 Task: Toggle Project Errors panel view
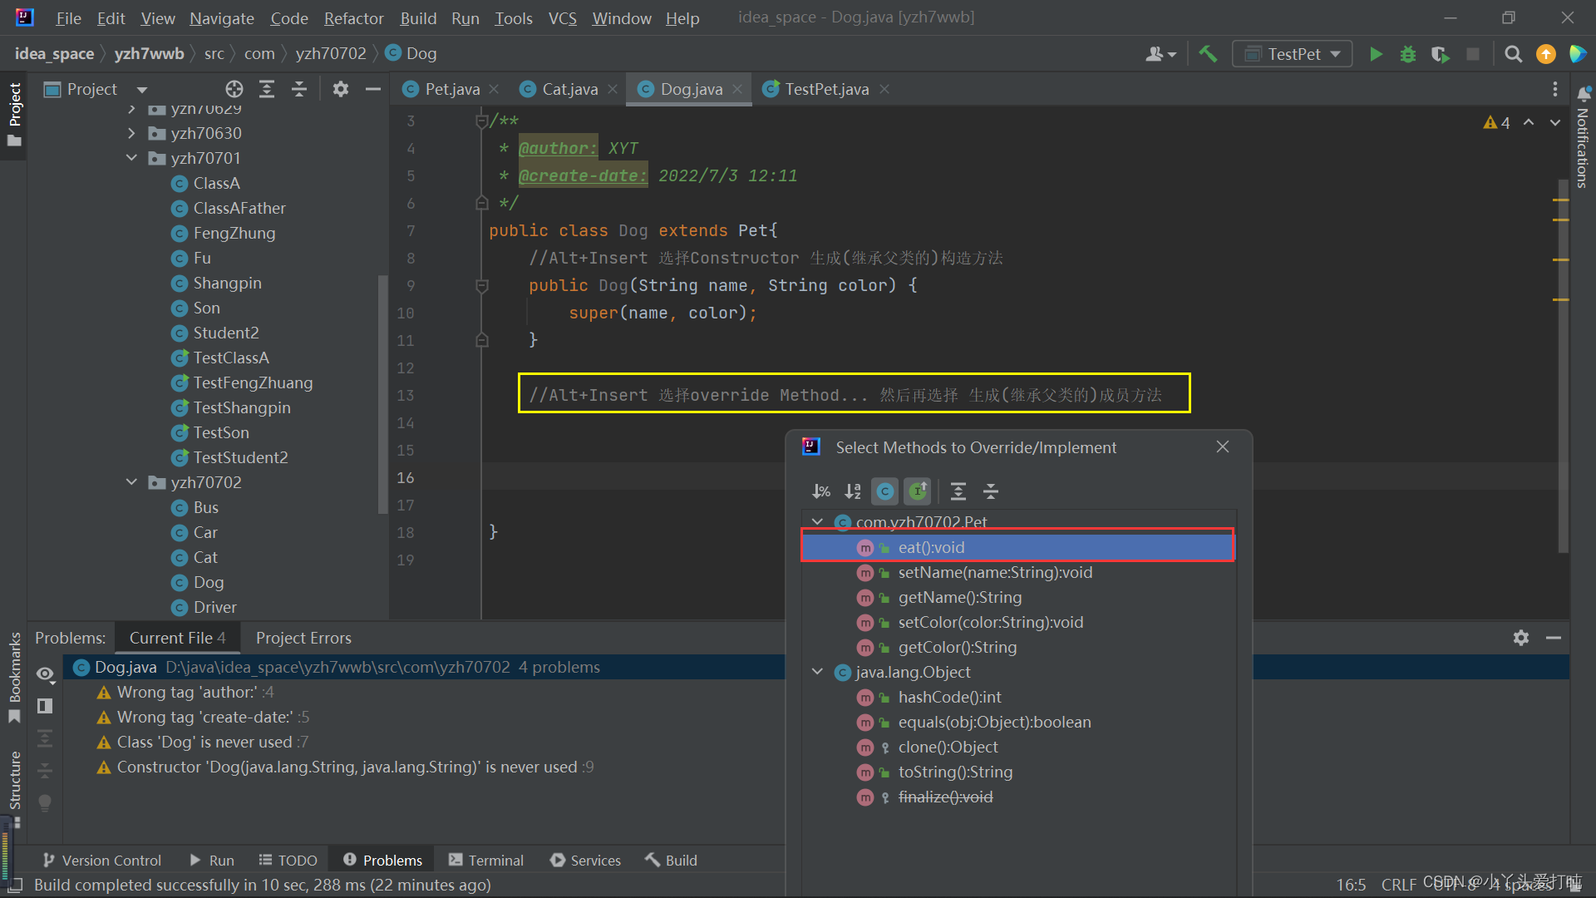302,636
